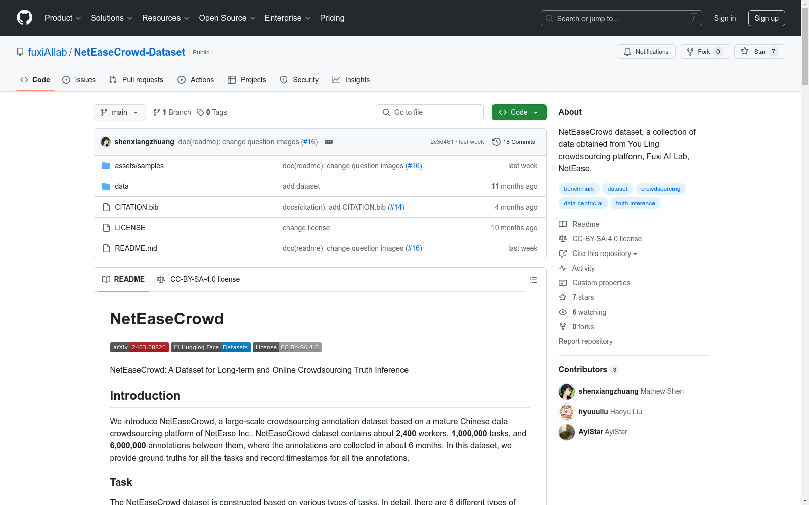This screenshot has width=809, height=505.
Task: Go to Pricing page
Action: tap(332, 18)
